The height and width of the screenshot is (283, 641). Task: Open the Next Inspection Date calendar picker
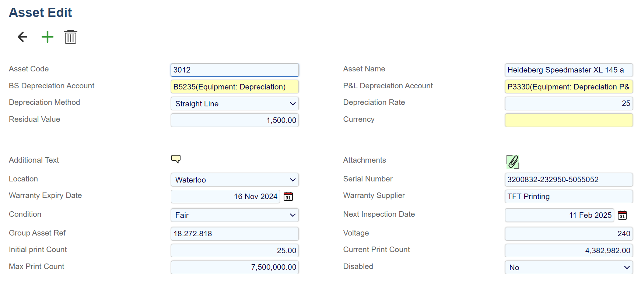pos(622,215)
